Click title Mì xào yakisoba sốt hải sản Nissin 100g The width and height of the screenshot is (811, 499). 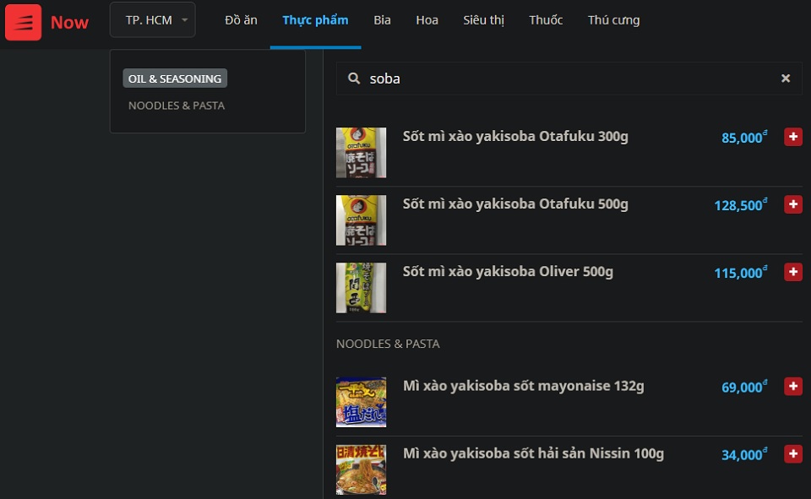pos(533,454)
